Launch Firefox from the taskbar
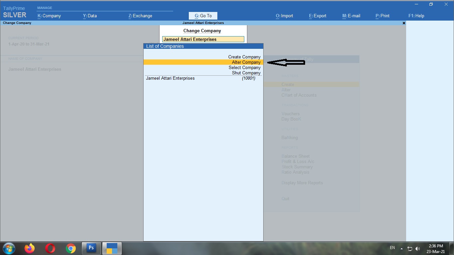Viewport: 454px width, 255px height. coord(30,248)
